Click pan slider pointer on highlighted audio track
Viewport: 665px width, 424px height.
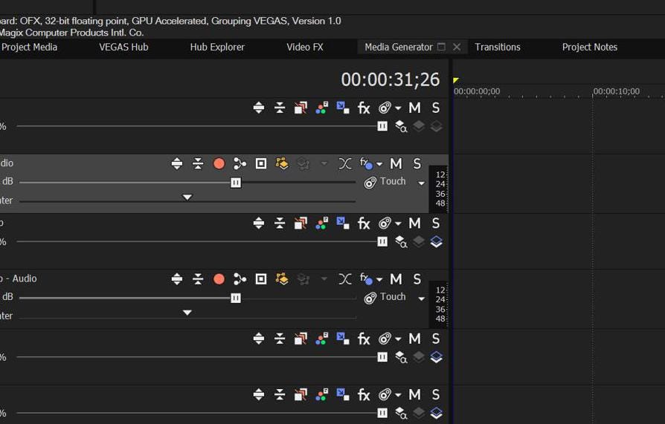pos(187,198)
